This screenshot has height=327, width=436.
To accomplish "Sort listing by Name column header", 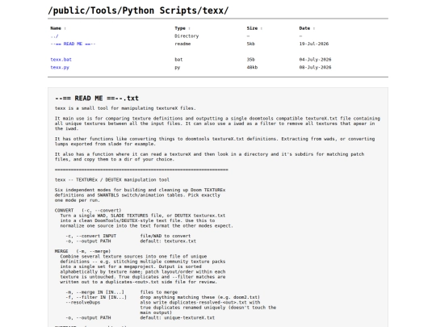I will (56, 28).
